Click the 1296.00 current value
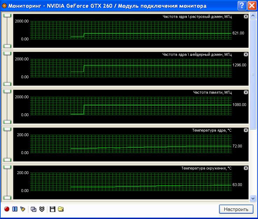Screen dimensions: 258x219 [239, 65]
